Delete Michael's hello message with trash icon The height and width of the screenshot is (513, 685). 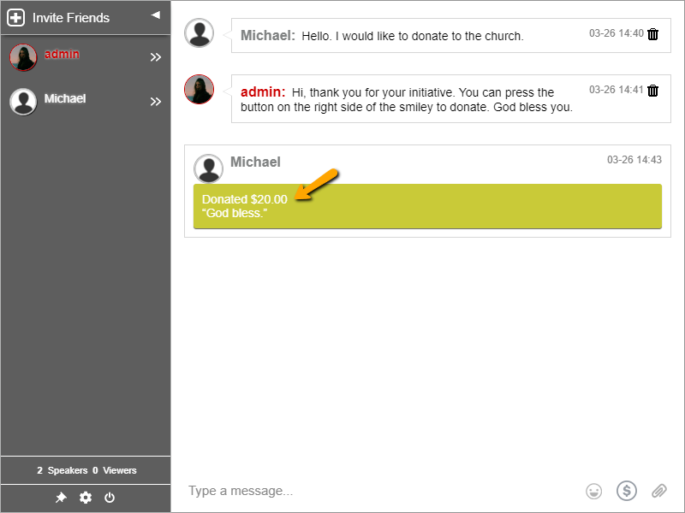pyautogui.click(x=653, y=34)
